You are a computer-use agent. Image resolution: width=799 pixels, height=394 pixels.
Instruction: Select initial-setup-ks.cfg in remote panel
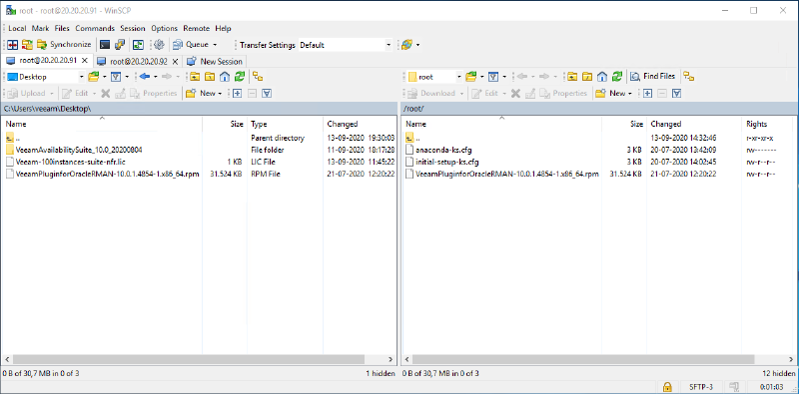point(442,162)
